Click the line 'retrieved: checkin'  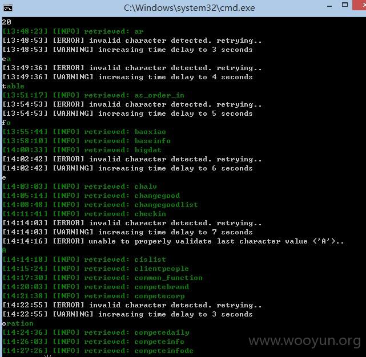(84, 214)
